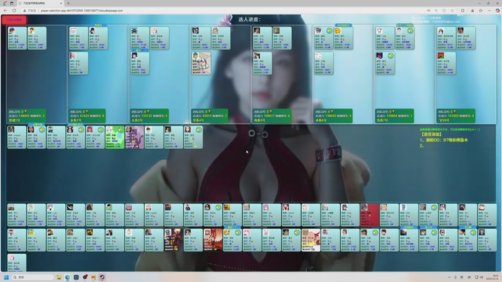Click the 不安全 security warning indicator
This screenshot has height=282, width=502.
click(29, 11)
